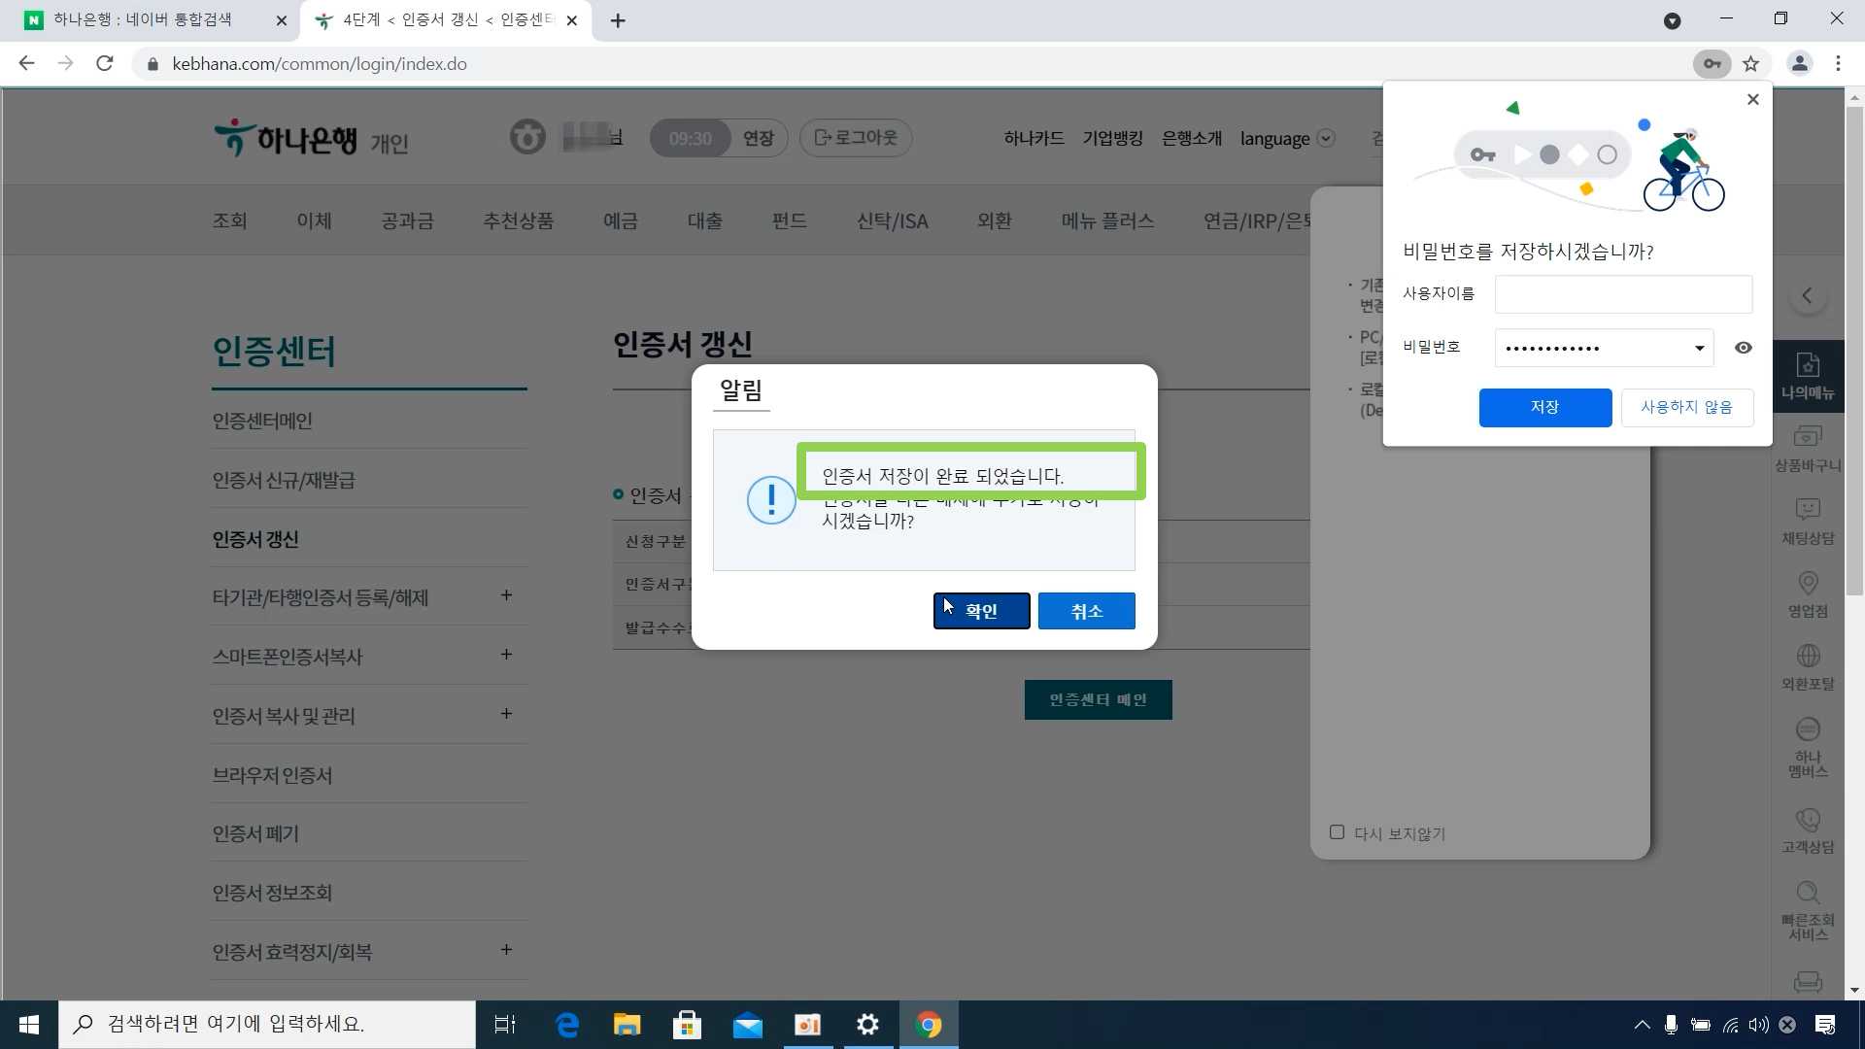Click 연장 to extend session timer

758,139
